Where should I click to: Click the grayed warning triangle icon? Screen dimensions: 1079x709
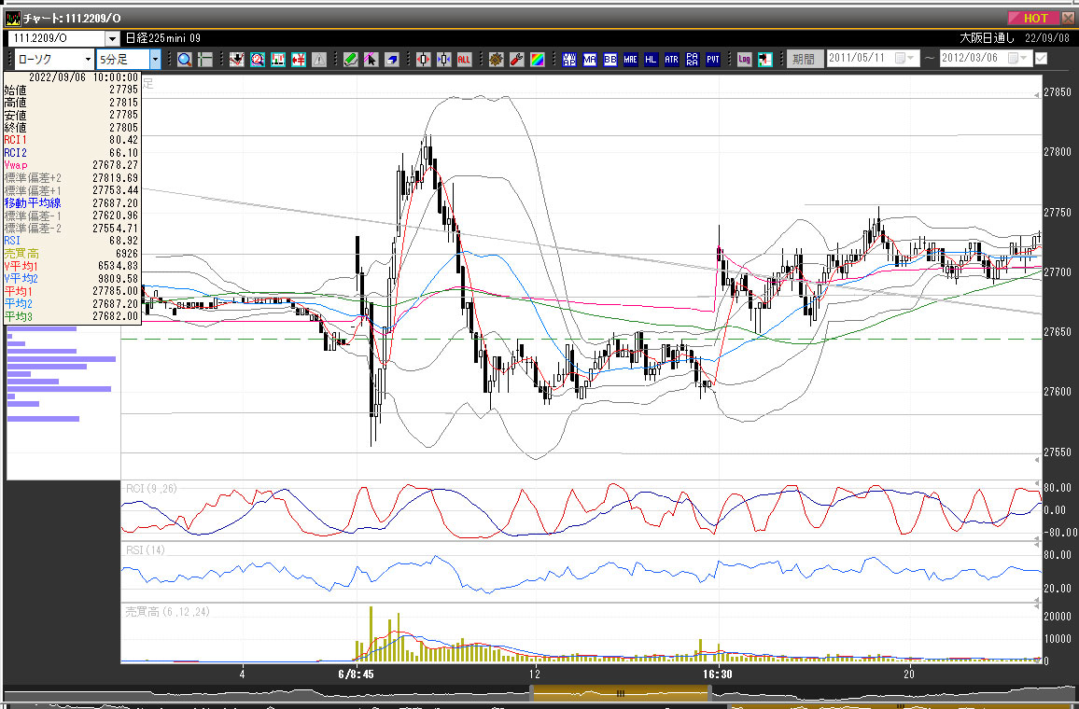319,60
